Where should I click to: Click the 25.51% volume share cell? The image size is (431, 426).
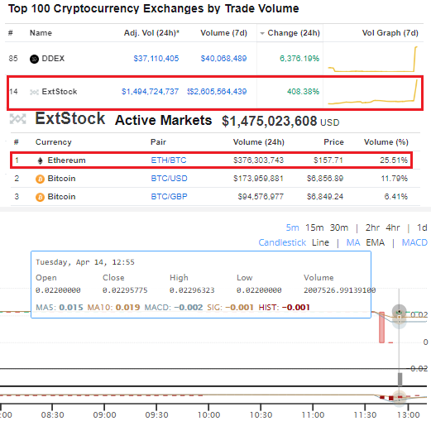(394, 160)
